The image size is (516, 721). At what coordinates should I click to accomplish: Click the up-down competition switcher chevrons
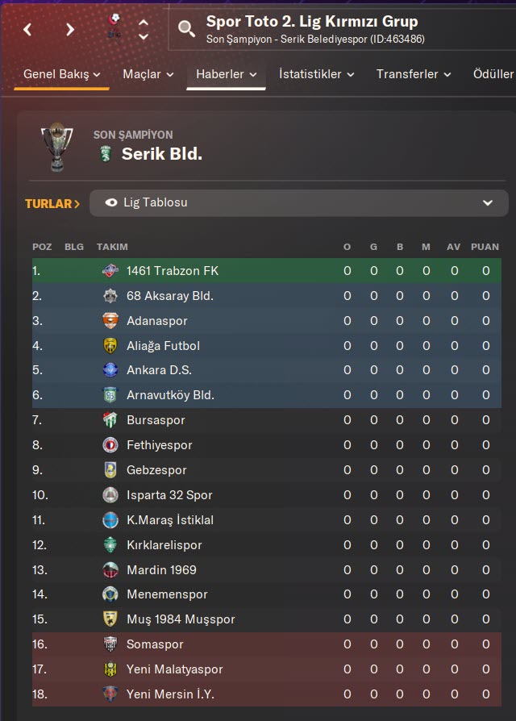pyautogui.click(x=144, y=30)
